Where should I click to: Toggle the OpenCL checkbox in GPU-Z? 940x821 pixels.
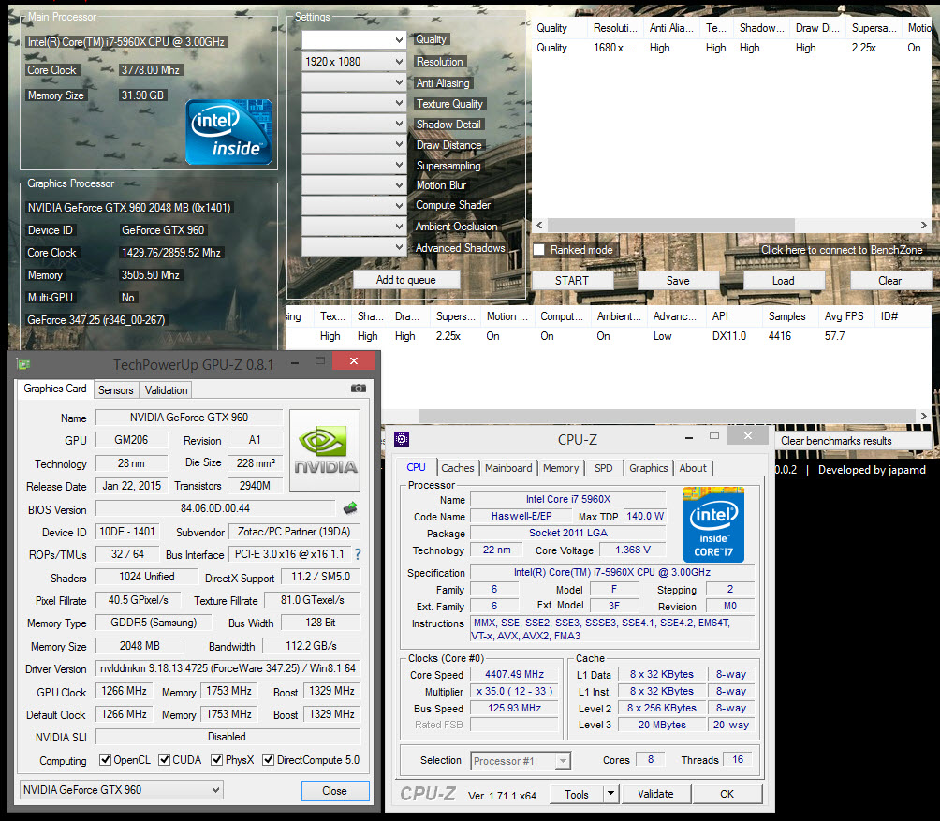click(x=105, y=760)
